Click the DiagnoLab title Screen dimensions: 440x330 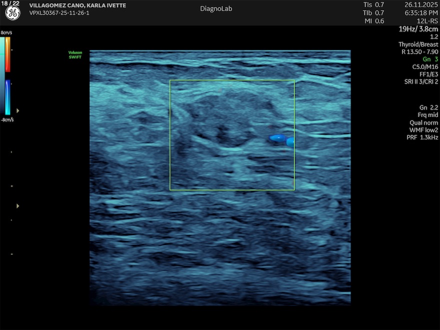216,8
